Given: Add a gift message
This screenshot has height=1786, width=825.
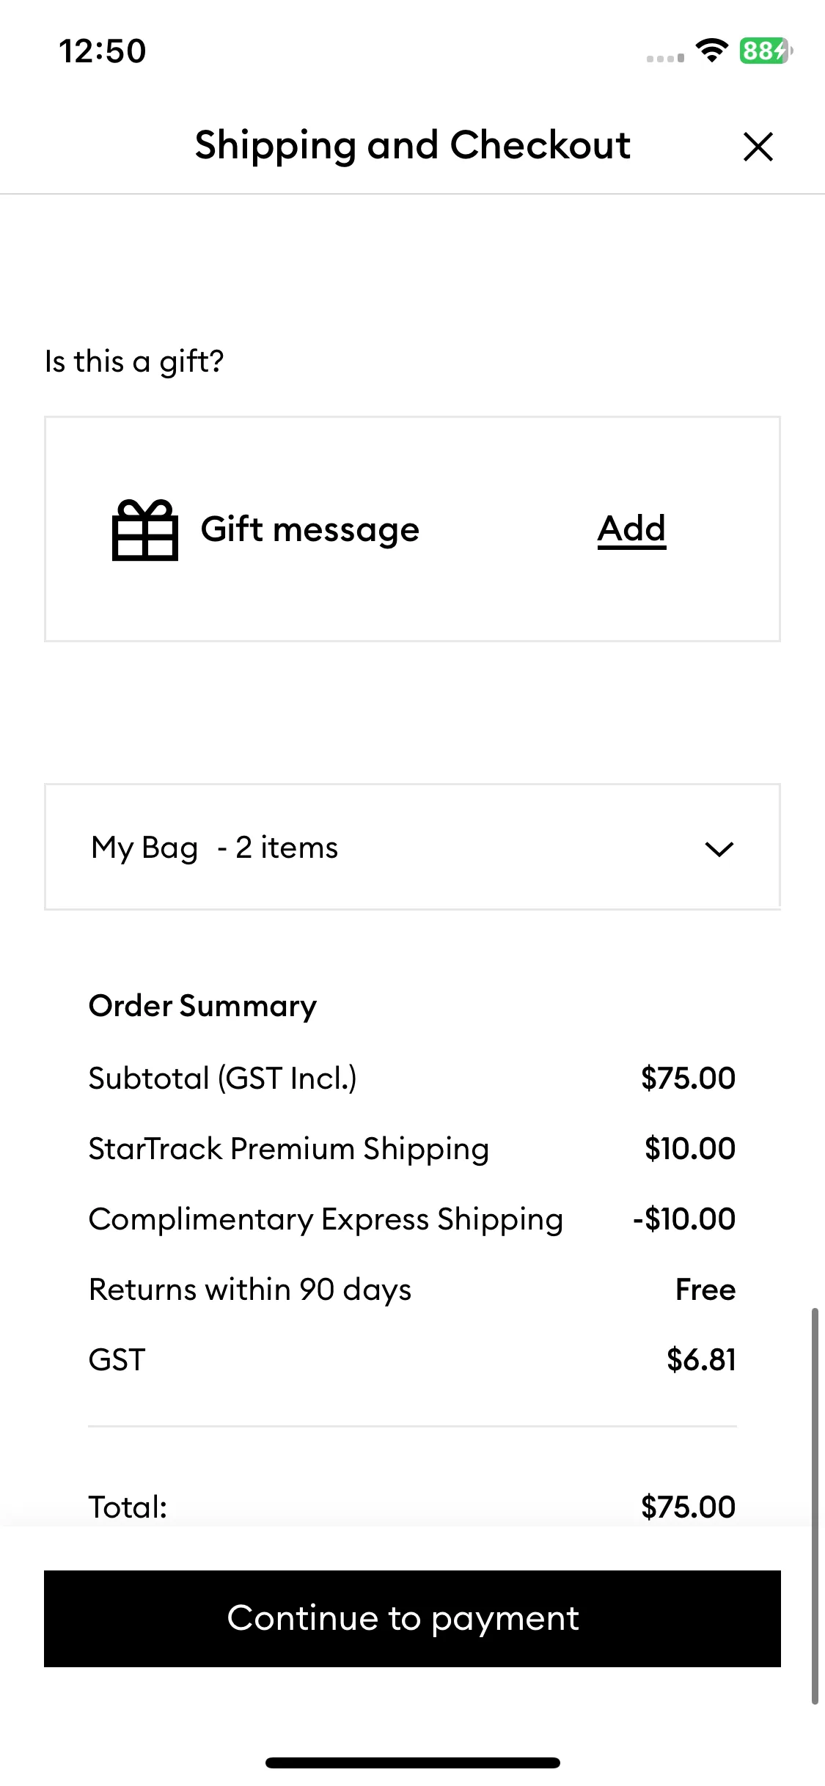Looking at the screenshot, I should point(631,529).
